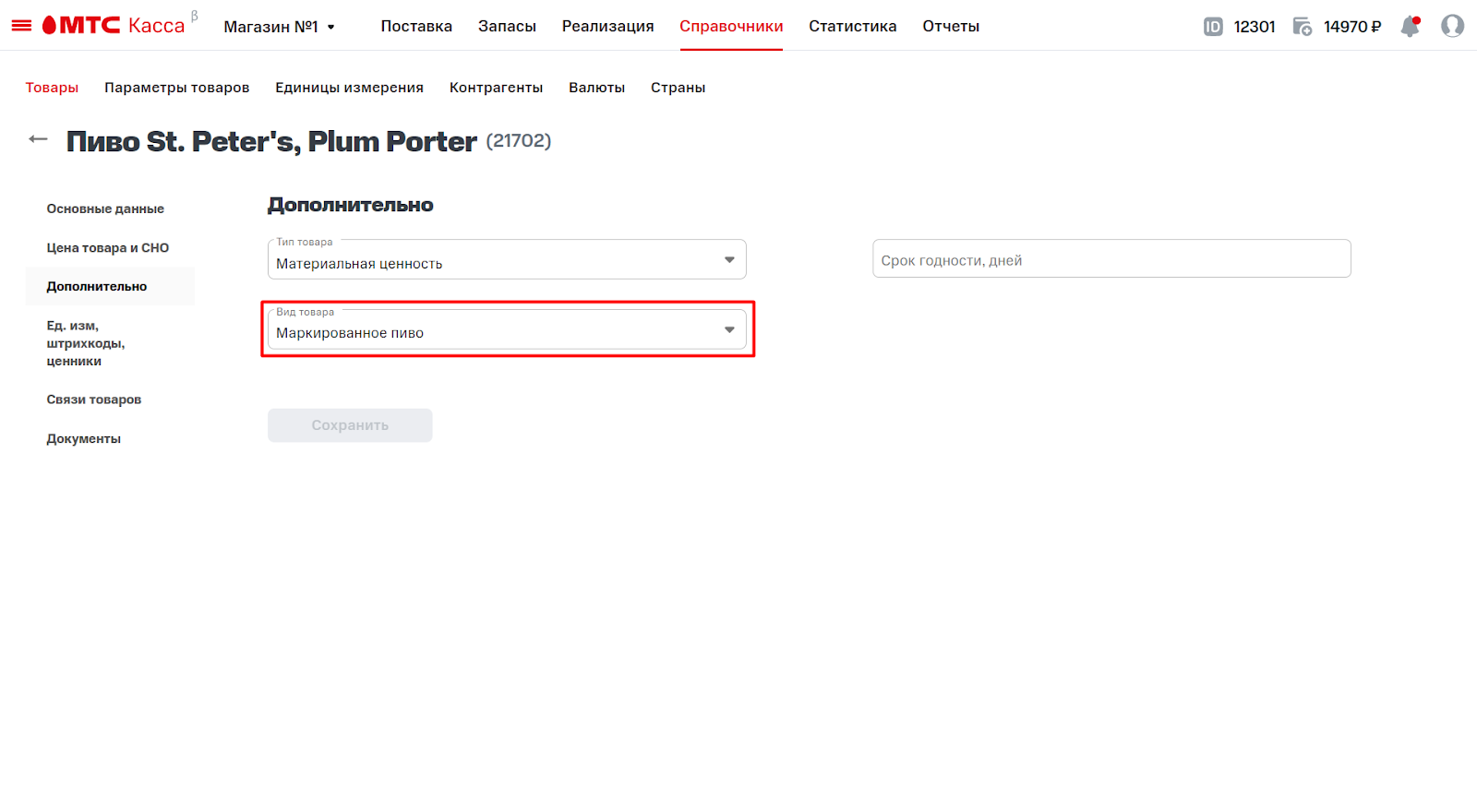Screen dimensions: 1477x810
Task: Select Ед. изм, штрихкоды, ценники section
Action: pyautogui.click(x=86, y=343)
